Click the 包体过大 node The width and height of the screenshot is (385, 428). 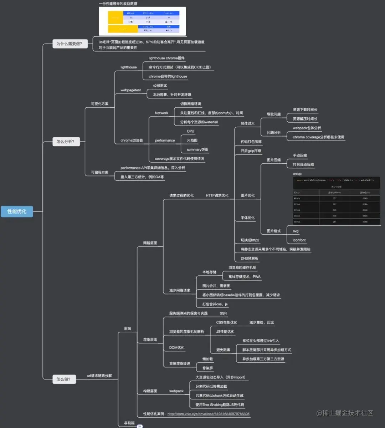(247, 123)
